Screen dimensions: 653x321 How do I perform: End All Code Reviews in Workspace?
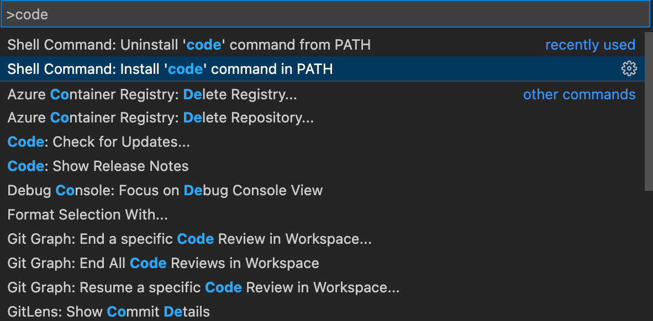(x=164, y=263)
